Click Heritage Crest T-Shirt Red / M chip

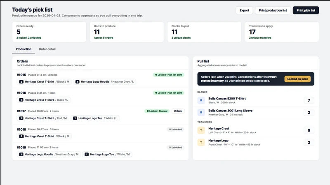coord(43,118)
